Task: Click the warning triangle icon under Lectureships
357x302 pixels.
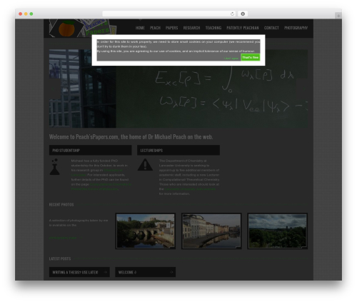Action: (x=145, y=165)
